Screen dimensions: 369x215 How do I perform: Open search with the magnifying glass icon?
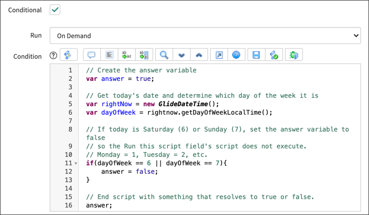164,55
